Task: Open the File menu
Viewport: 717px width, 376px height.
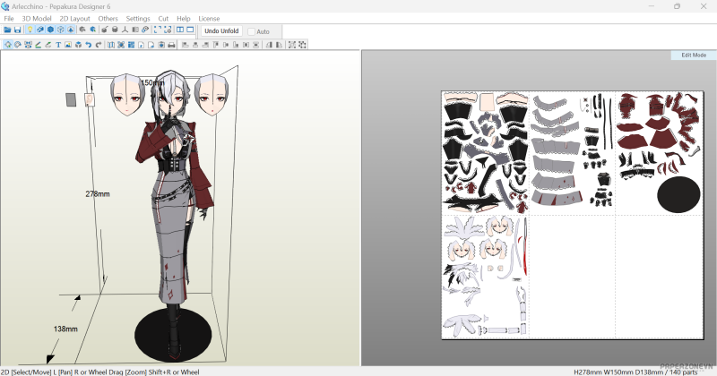Action: [9, 19]
